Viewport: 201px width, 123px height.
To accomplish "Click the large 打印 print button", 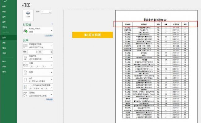I will pyautogui.click(x=28, y=15).
